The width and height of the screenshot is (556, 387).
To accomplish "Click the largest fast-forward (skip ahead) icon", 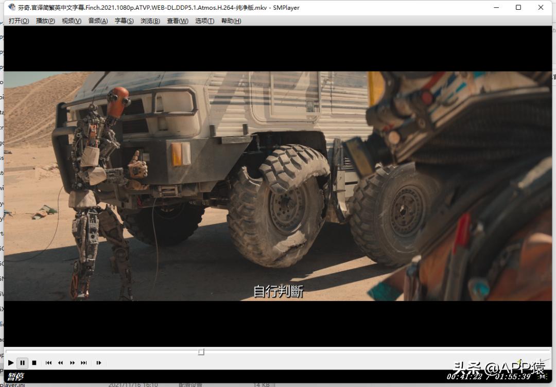I will point(84,363).
